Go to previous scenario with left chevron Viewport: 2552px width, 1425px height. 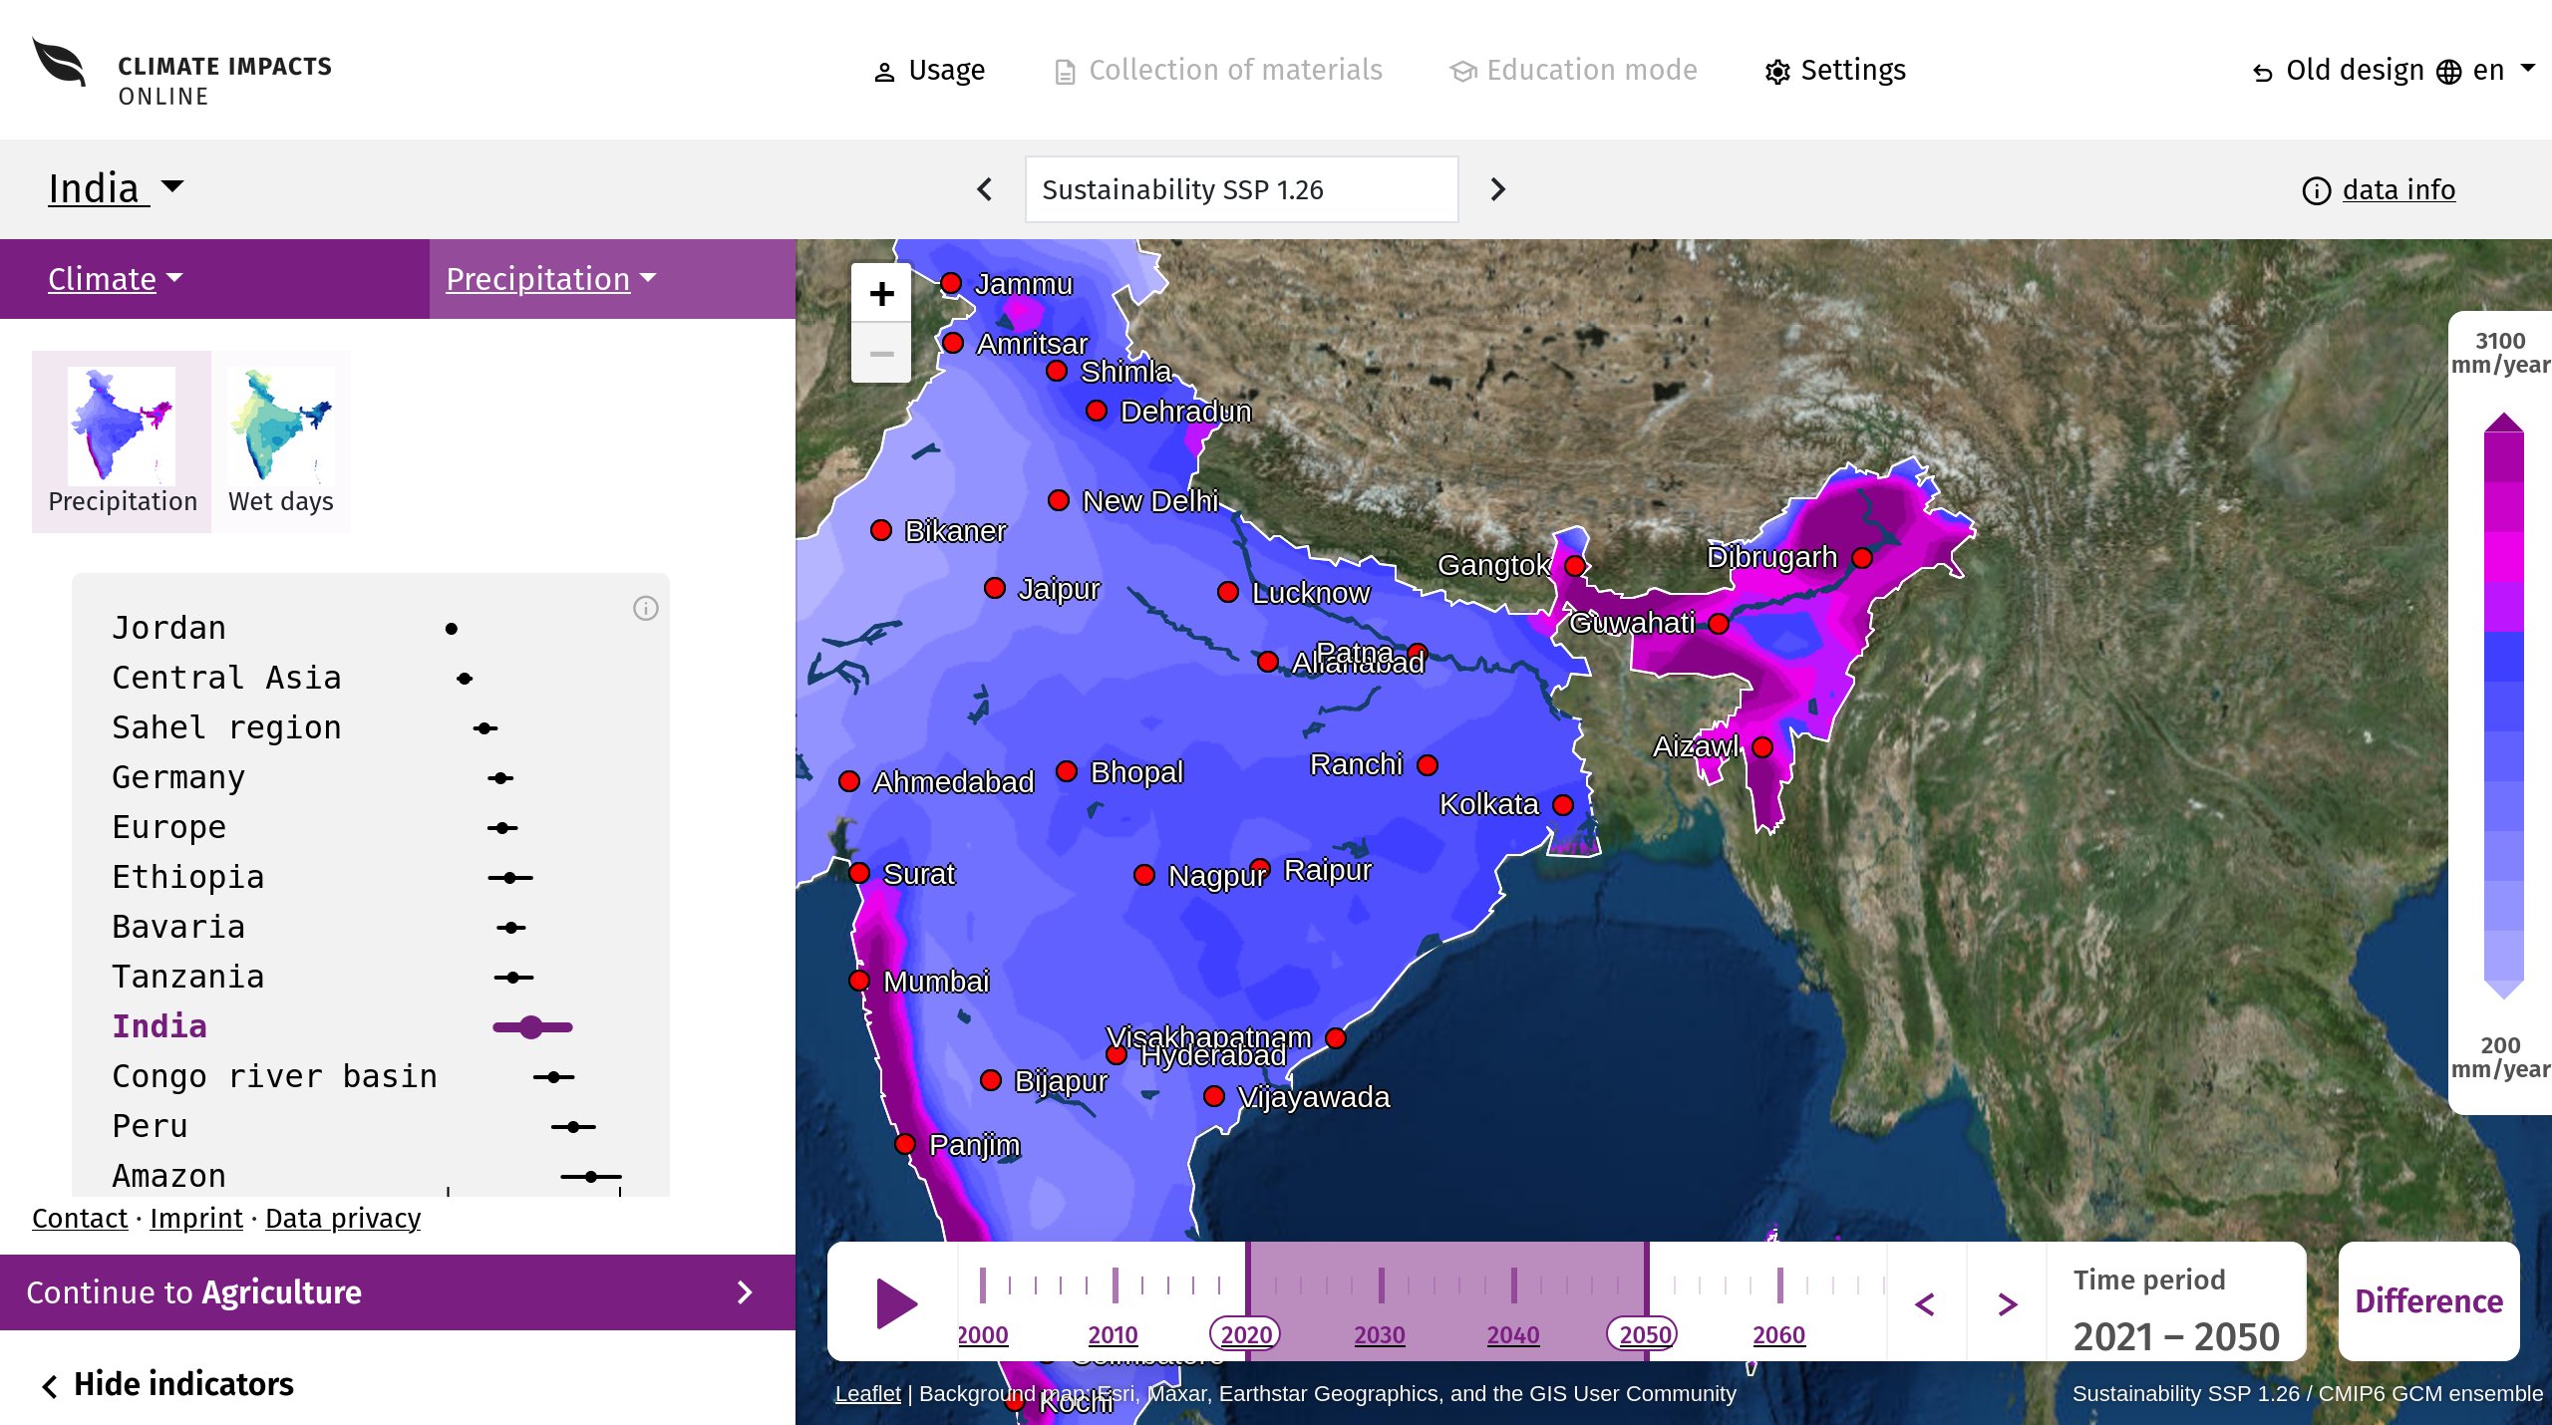coord(985,189)
